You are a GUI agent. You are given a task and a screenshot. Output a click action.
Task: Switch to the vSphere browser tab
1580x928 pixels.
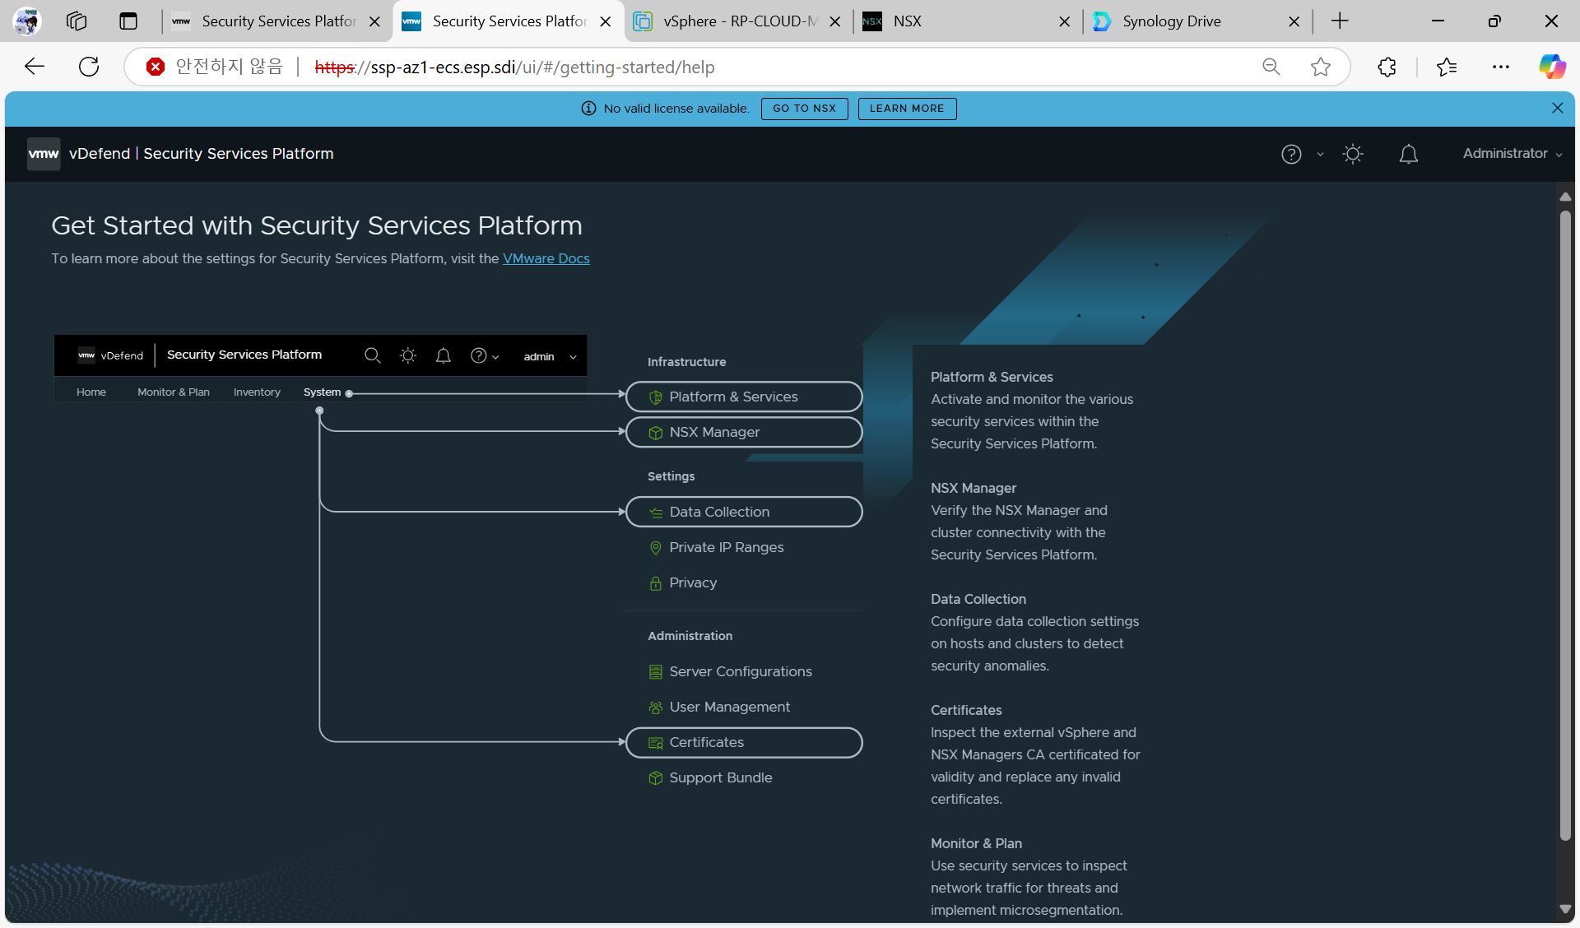coord(739,21)
